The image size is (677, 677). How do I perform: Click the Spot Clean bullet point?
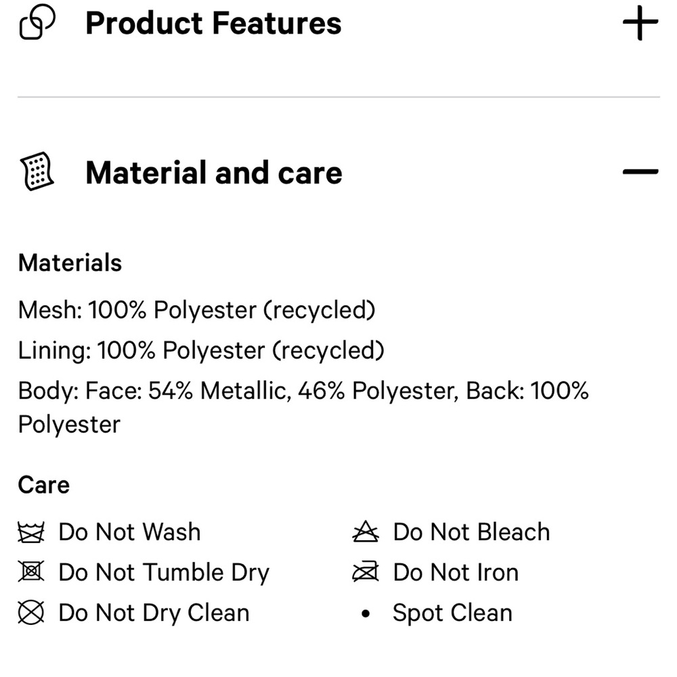(x=366, y=613)
